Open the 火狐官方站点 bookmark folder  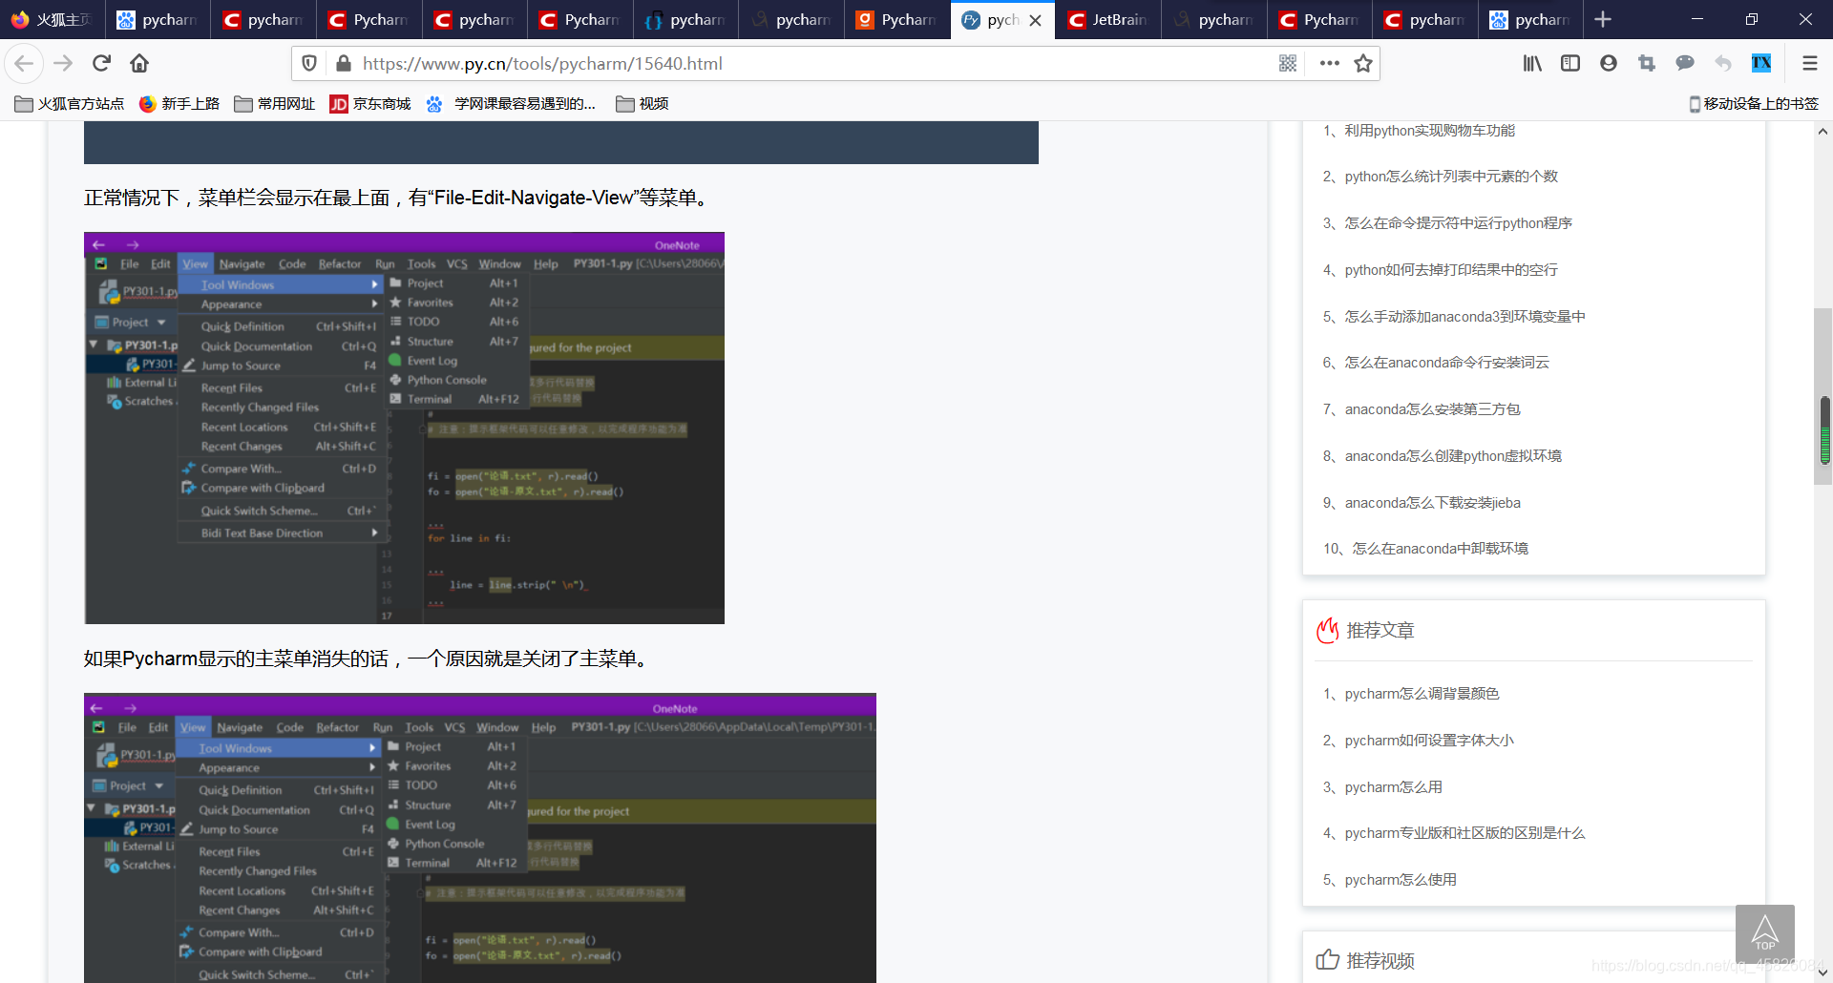click(x=70, y=104)
